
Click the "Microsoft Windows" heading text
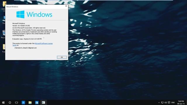coord(19,23)
